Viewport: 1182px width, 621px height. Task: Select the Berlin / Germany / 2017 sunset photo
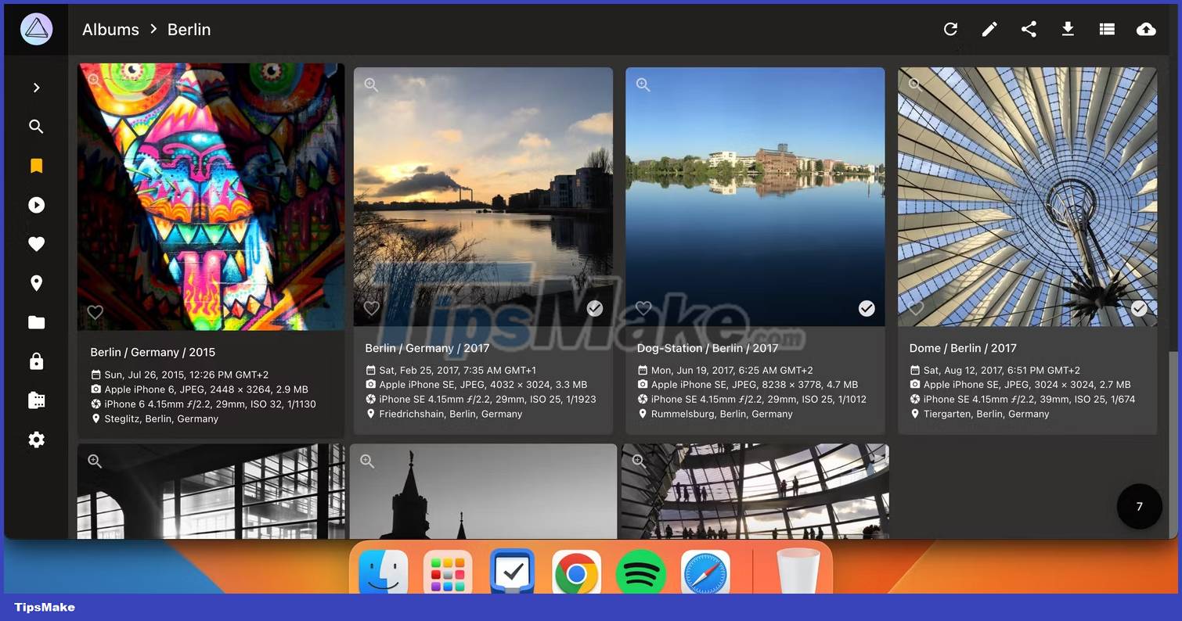tap(595, 308)
